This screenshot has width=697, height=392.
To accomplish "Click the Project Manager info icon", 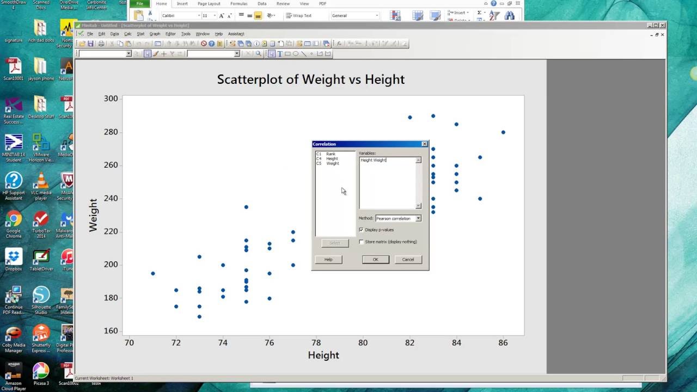I will coord(256,44).
